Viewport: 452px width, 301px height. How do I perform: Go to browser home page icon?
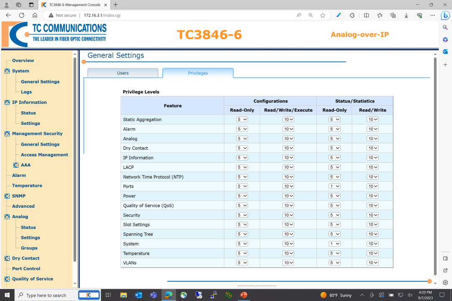(35, 15)
